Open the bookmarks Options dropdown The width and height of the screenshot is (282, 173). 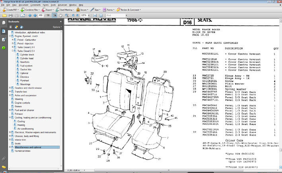point(57,27)
